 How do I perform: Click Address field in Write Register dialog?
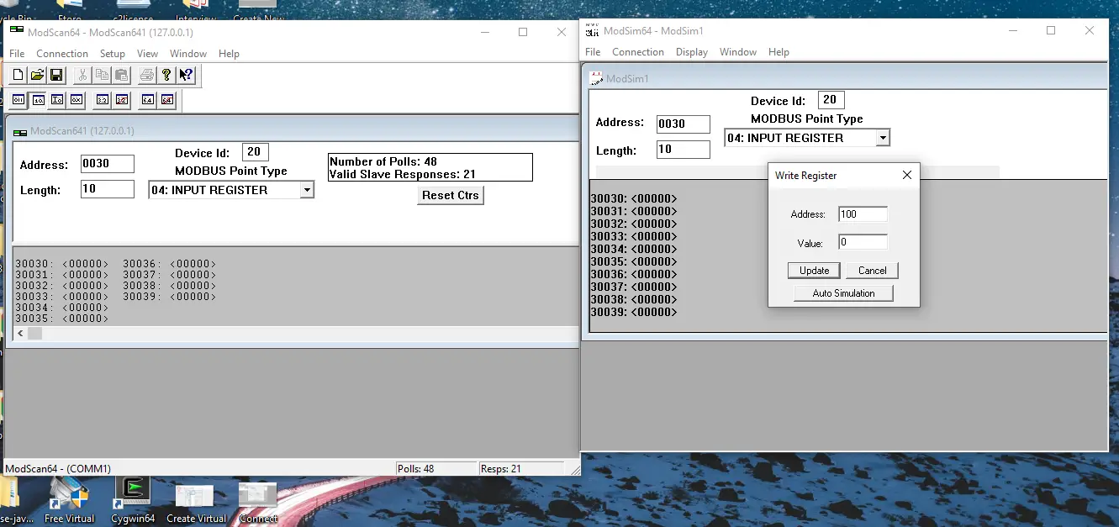pyautogui.click(x=863, y=214)
